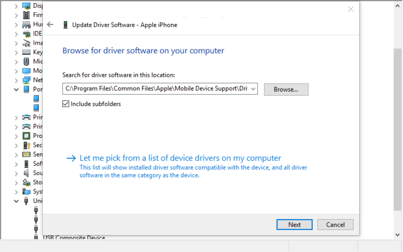Select the second Print category icon
403x252 pixels.
point(26,126)
